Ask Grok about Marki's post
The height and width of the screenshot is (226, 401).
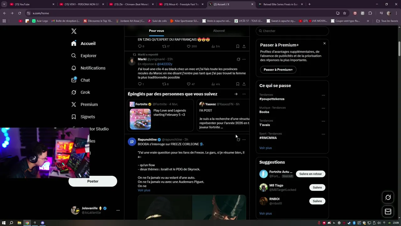[238, 59]
